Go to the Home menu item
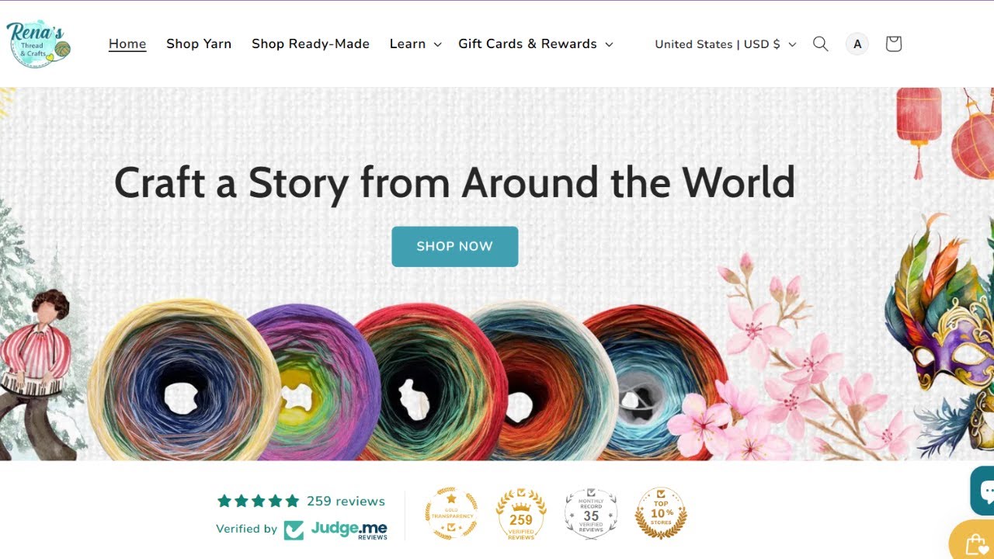Viewport: 994px width, 559px height. tap(127, 44)
